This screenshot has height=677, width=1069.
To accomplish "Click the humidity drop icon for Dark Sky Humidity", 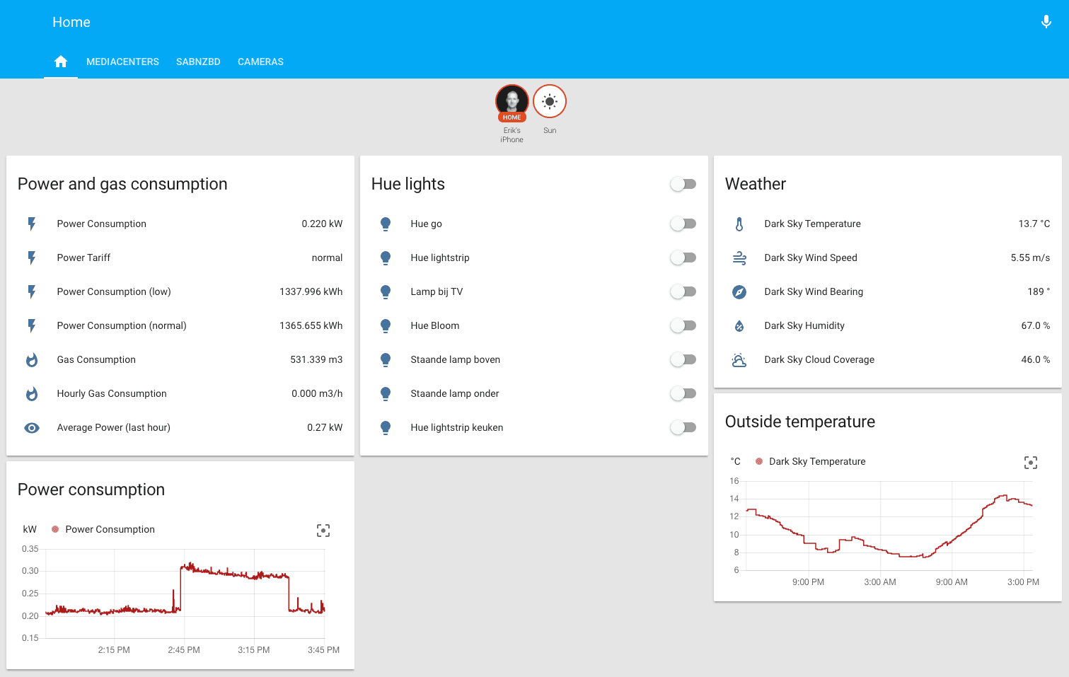I will [x=739, y=325].
